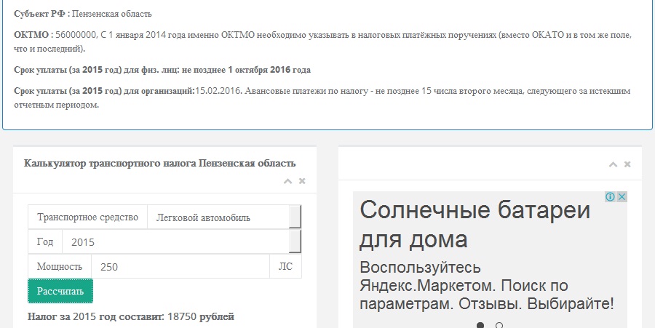Screen dimensions: 655x328
Task: Click the individuals' deadline "1 октября 2016 года"
Action: pyautogui.click(x=269, y=70)
